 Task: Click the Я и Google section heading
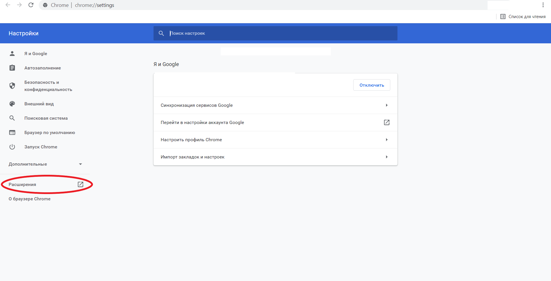[x=166, y=64]
